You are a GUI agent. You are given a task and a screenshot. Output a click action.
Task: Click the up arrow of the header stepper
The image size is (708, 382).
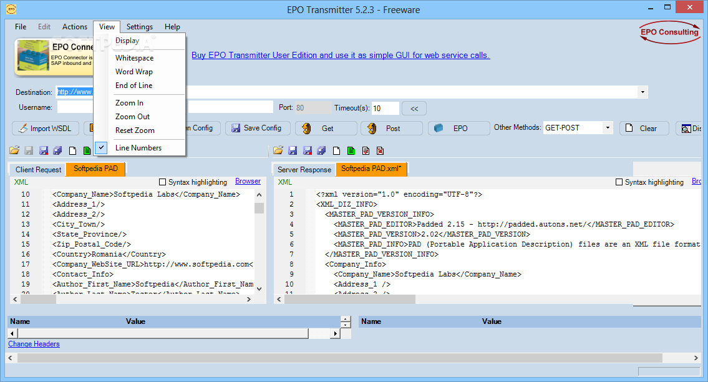pyautogui.click(x=346, y=319)
